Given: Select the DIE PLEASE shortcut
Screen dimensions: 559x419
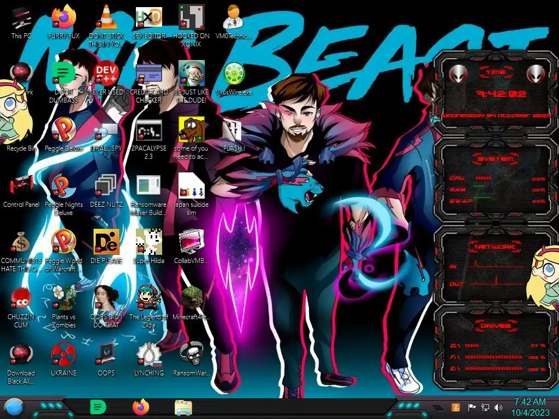Looking at the screenshot, I should (106, 247).
